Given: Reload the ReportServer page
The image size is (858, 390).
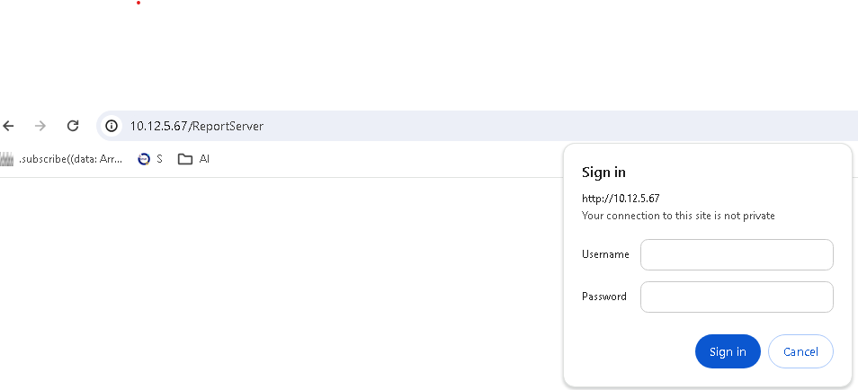Looking at the screenshot, I should click(x=74, y=127).
